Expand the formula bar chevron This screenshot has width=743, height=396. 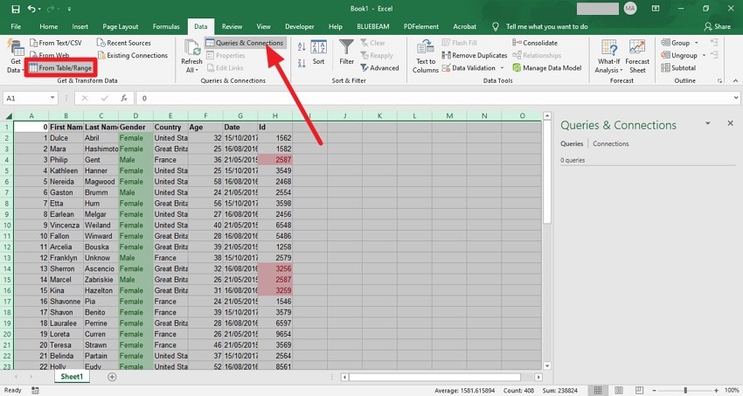pyautogui.click(x=736, y=98)
